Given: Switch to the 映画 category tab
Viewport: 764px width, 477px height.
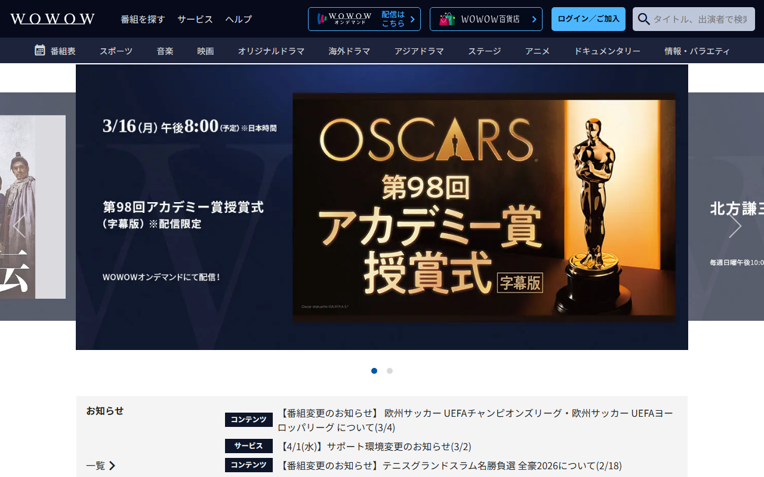Looking at the screenshot, I should pyautogui.click(x=205, y=50).
